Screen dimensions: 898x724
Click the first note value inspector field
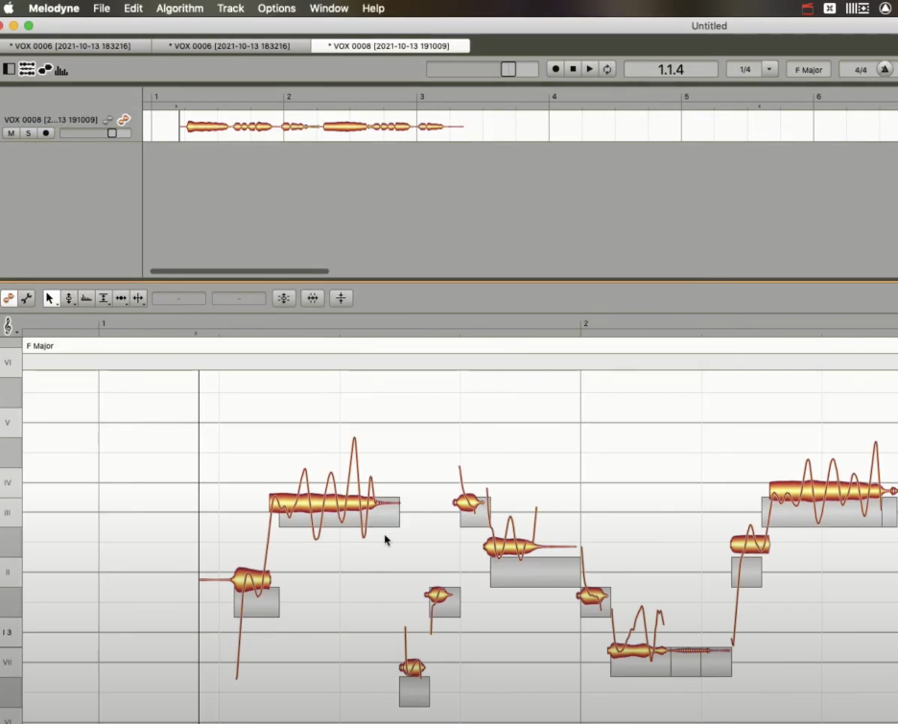click(x=178, y=298)
